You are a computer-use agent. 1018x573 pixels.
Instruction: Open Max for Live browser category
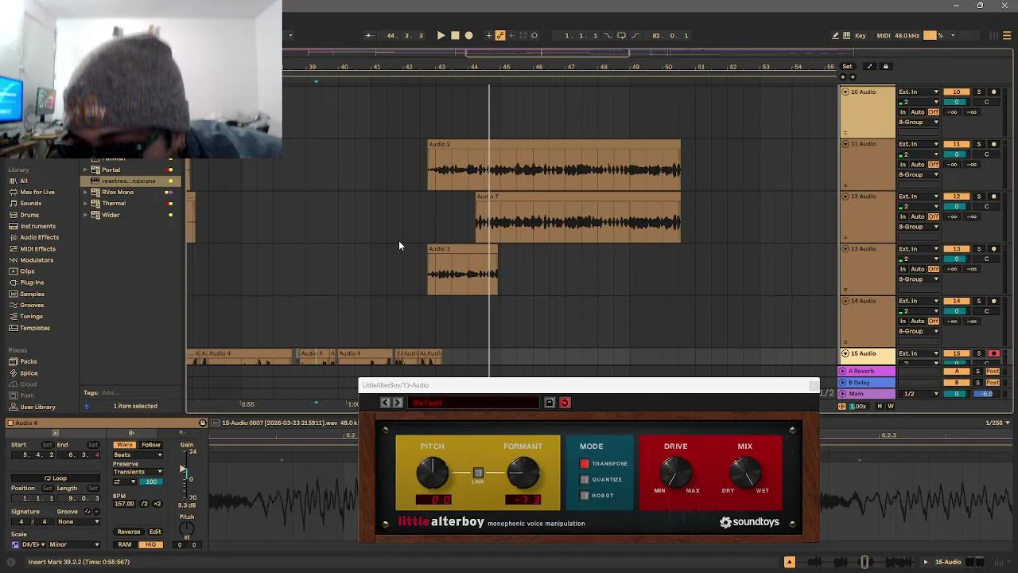click(x=37, y=192)
